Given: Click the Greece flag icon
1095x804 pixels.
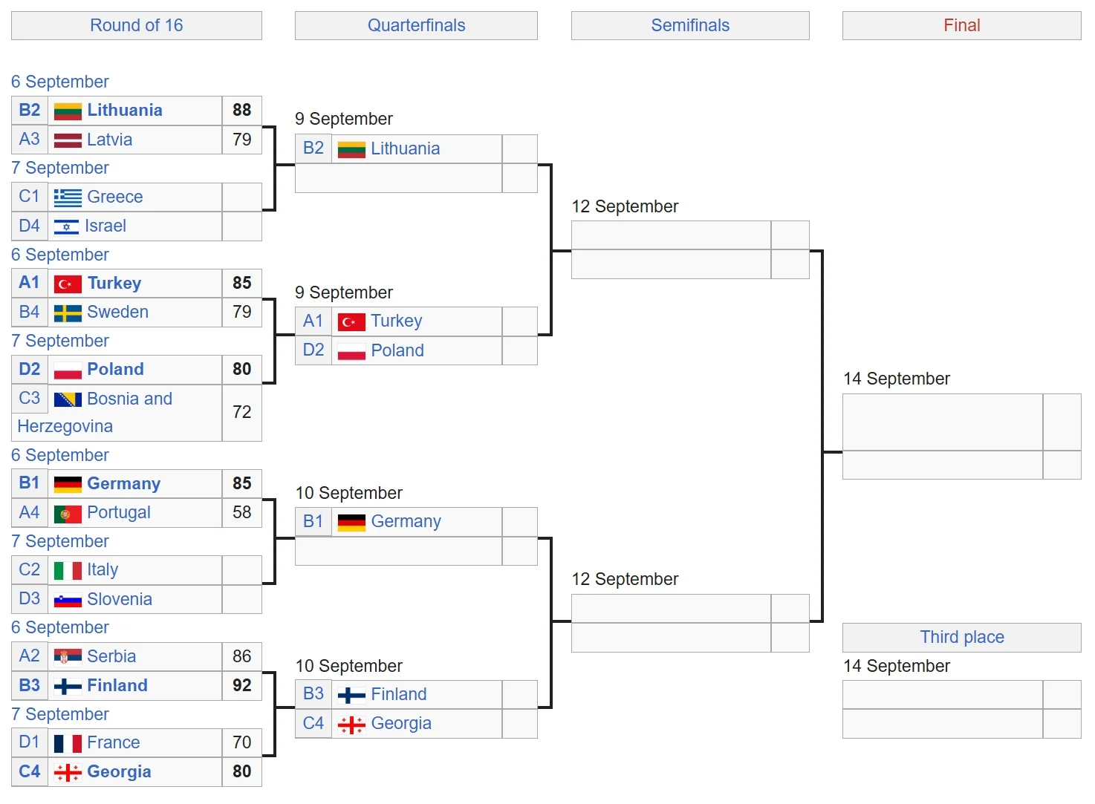Looking at the screenshot, I should (68, 197).
